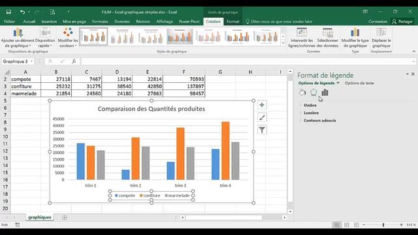Click the chart elements plus button
Image resolution: width=418 pixels, height=235 pixels.
click(262, 105)
